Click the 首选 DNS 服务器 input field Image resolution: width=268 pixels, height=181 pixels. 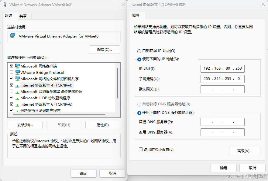click(x=222, y=122)
